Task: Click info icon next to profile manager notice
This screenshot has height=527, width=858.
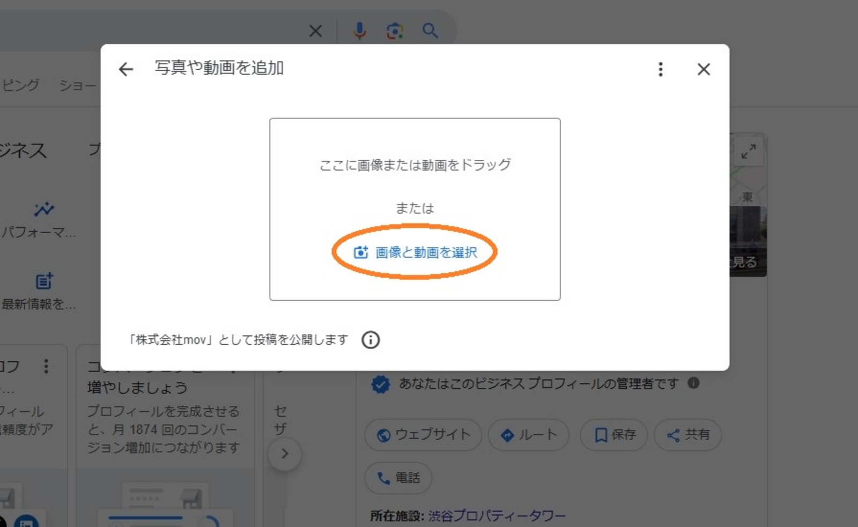Action: click(693, 383)
